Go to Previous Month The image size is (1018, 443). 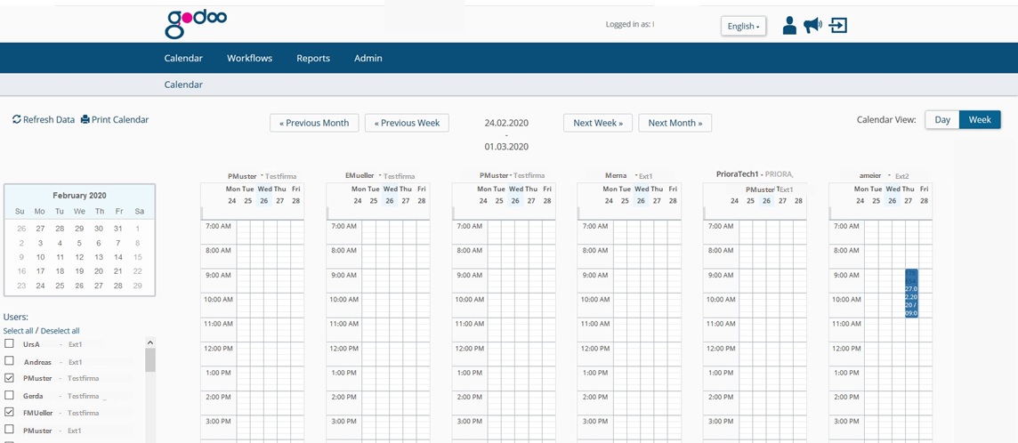tap(314, 123)
